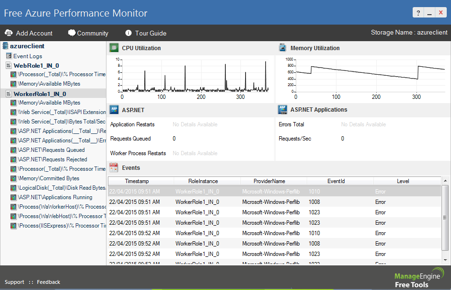Image resolution: width=451 pixels, height=290 pixels.
Task: Click the Events calendar icon
Action: (x=114, y=167)
